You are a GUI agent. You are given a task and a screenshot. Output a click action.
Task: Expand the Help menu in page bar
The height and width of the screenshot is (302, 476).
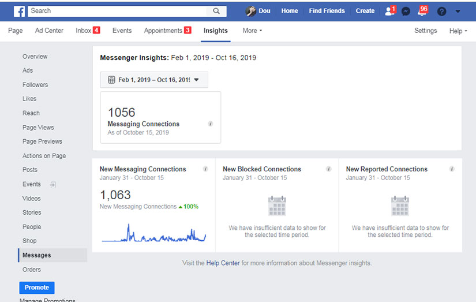click(458, 31)
